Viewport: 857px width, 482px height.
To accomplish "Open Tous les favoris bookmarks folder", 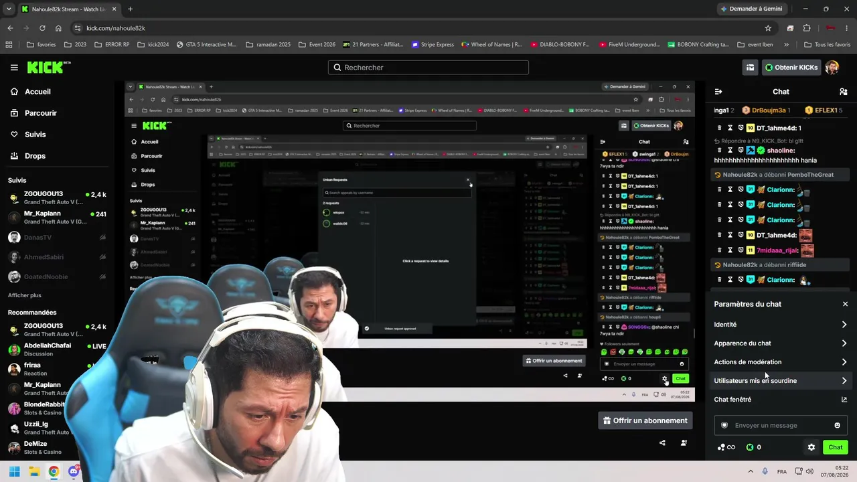I will point(827,45).
